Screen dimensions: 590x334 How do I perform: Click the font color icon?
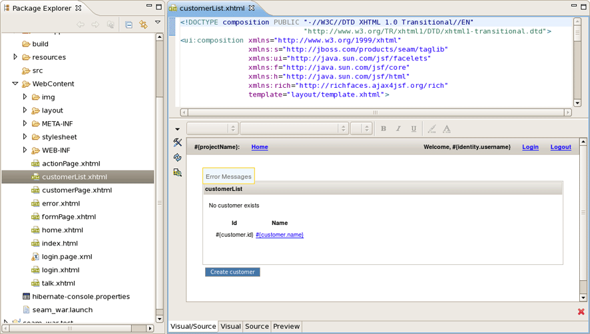(447, 128)
